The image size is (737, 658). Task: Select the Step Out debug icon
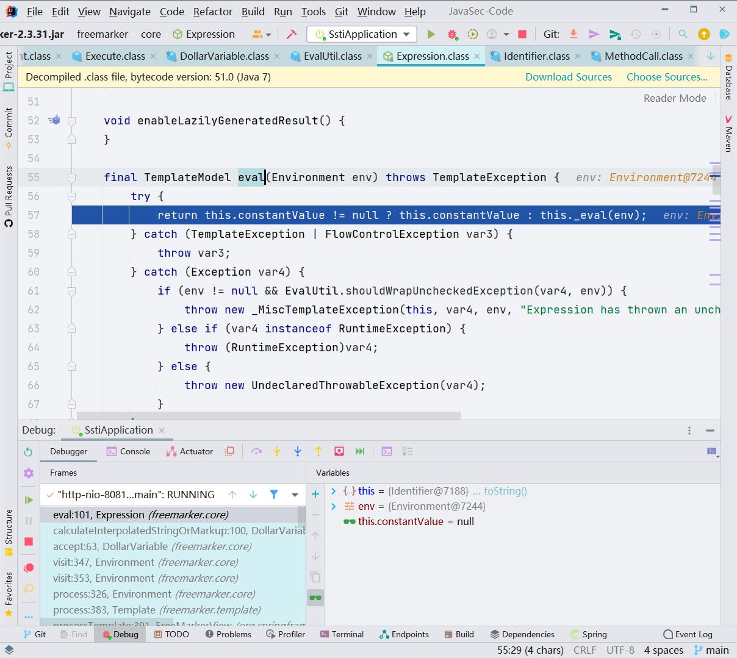coord(318,451)
